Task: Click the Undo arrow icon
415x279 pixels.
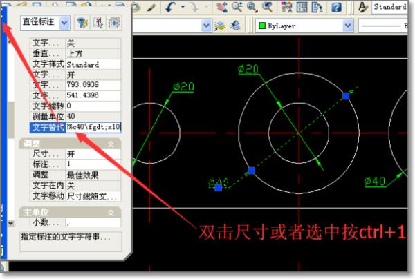Action: 172,7
